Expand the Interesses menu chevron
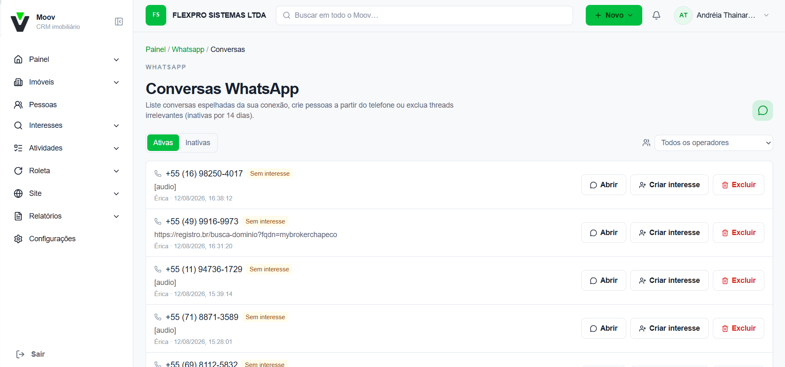Viewport: 785px width, 367px height. [116, 125]
